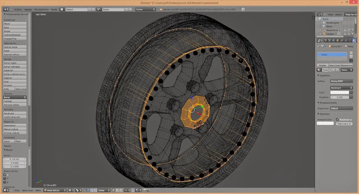Select the llanta material slot
The image size is (359, 194).
pos(332,55)
